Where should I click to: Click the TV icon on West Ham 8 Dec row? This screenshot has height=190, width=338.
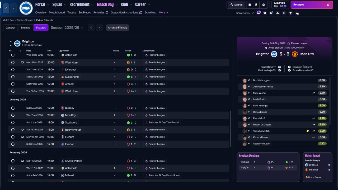[22, 63]
